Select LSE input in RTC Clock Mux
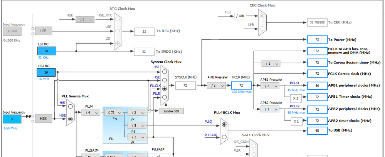Image resolution: width=385 pixels, height=157 pixels. click(118, 31)
